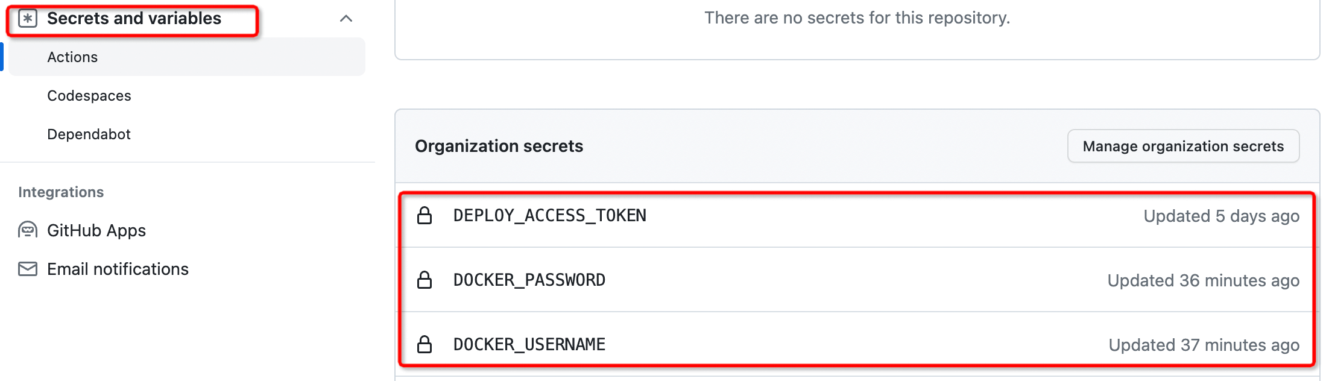Image resolution: width=1329 pixels, height=381 pixels.
Task: Select the DOCKER_PASSWORD secret name
Action: point(529,280)
